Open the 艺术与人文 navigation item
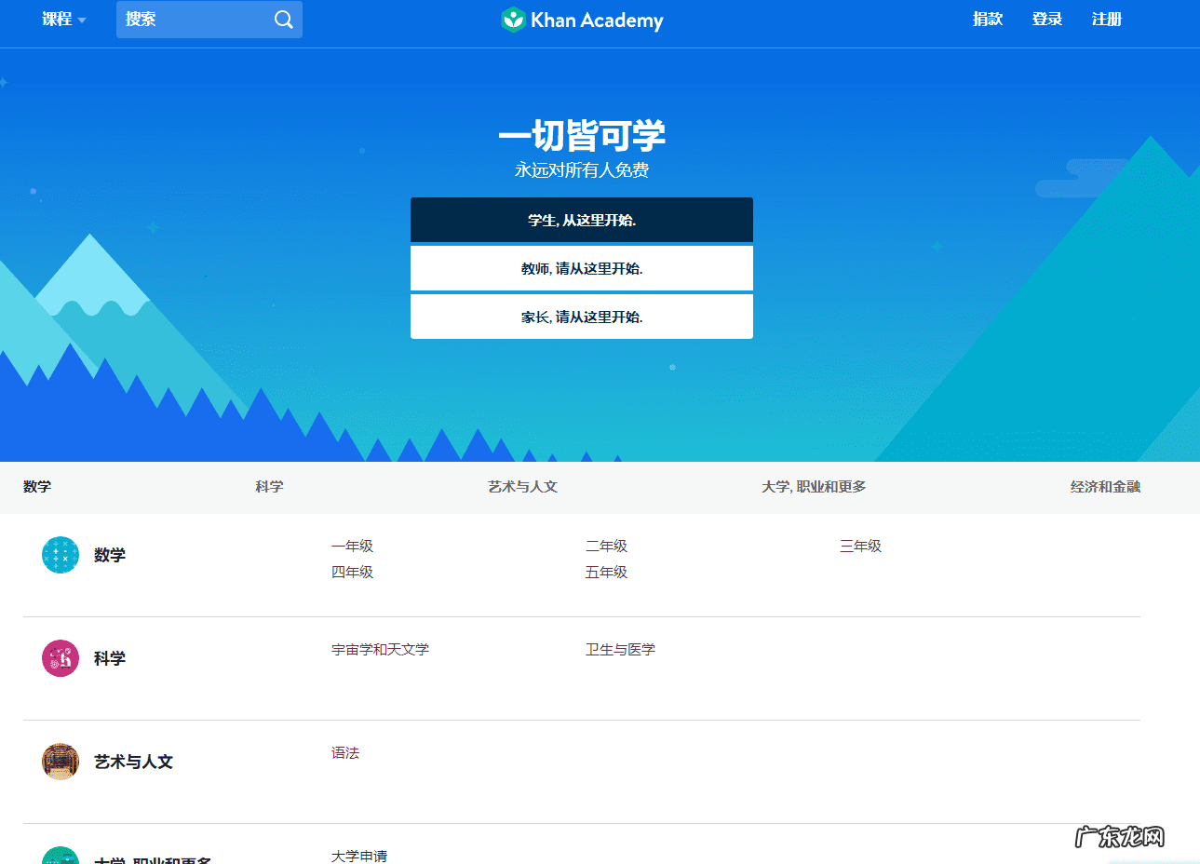1200x864 pixels. click(521, 487)
